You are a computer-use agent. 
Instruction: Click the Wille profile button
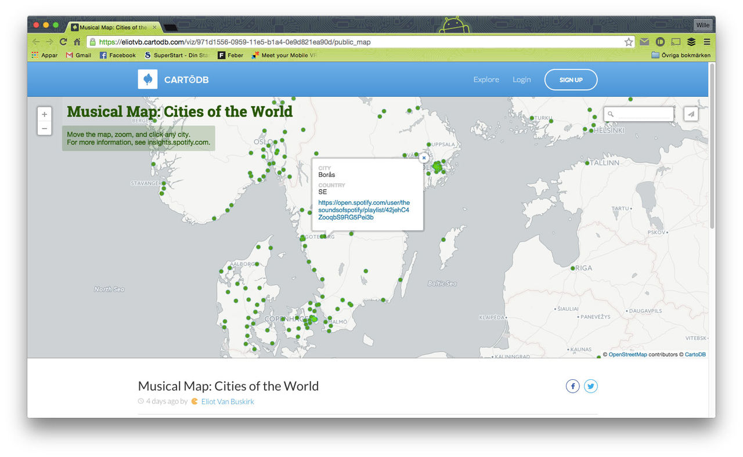pyautogui.click(x=702, y=26)
